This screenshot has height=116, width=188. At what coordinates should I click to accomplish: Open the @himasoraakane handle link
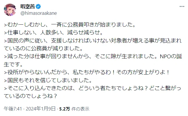[39, 13]
